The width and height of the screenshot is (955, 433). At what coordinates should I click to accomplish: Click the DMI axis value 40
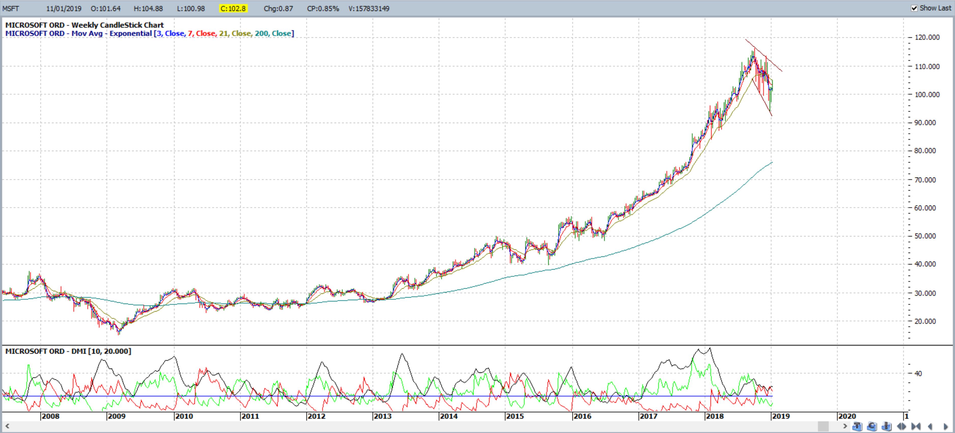click(x=918, y=373)
